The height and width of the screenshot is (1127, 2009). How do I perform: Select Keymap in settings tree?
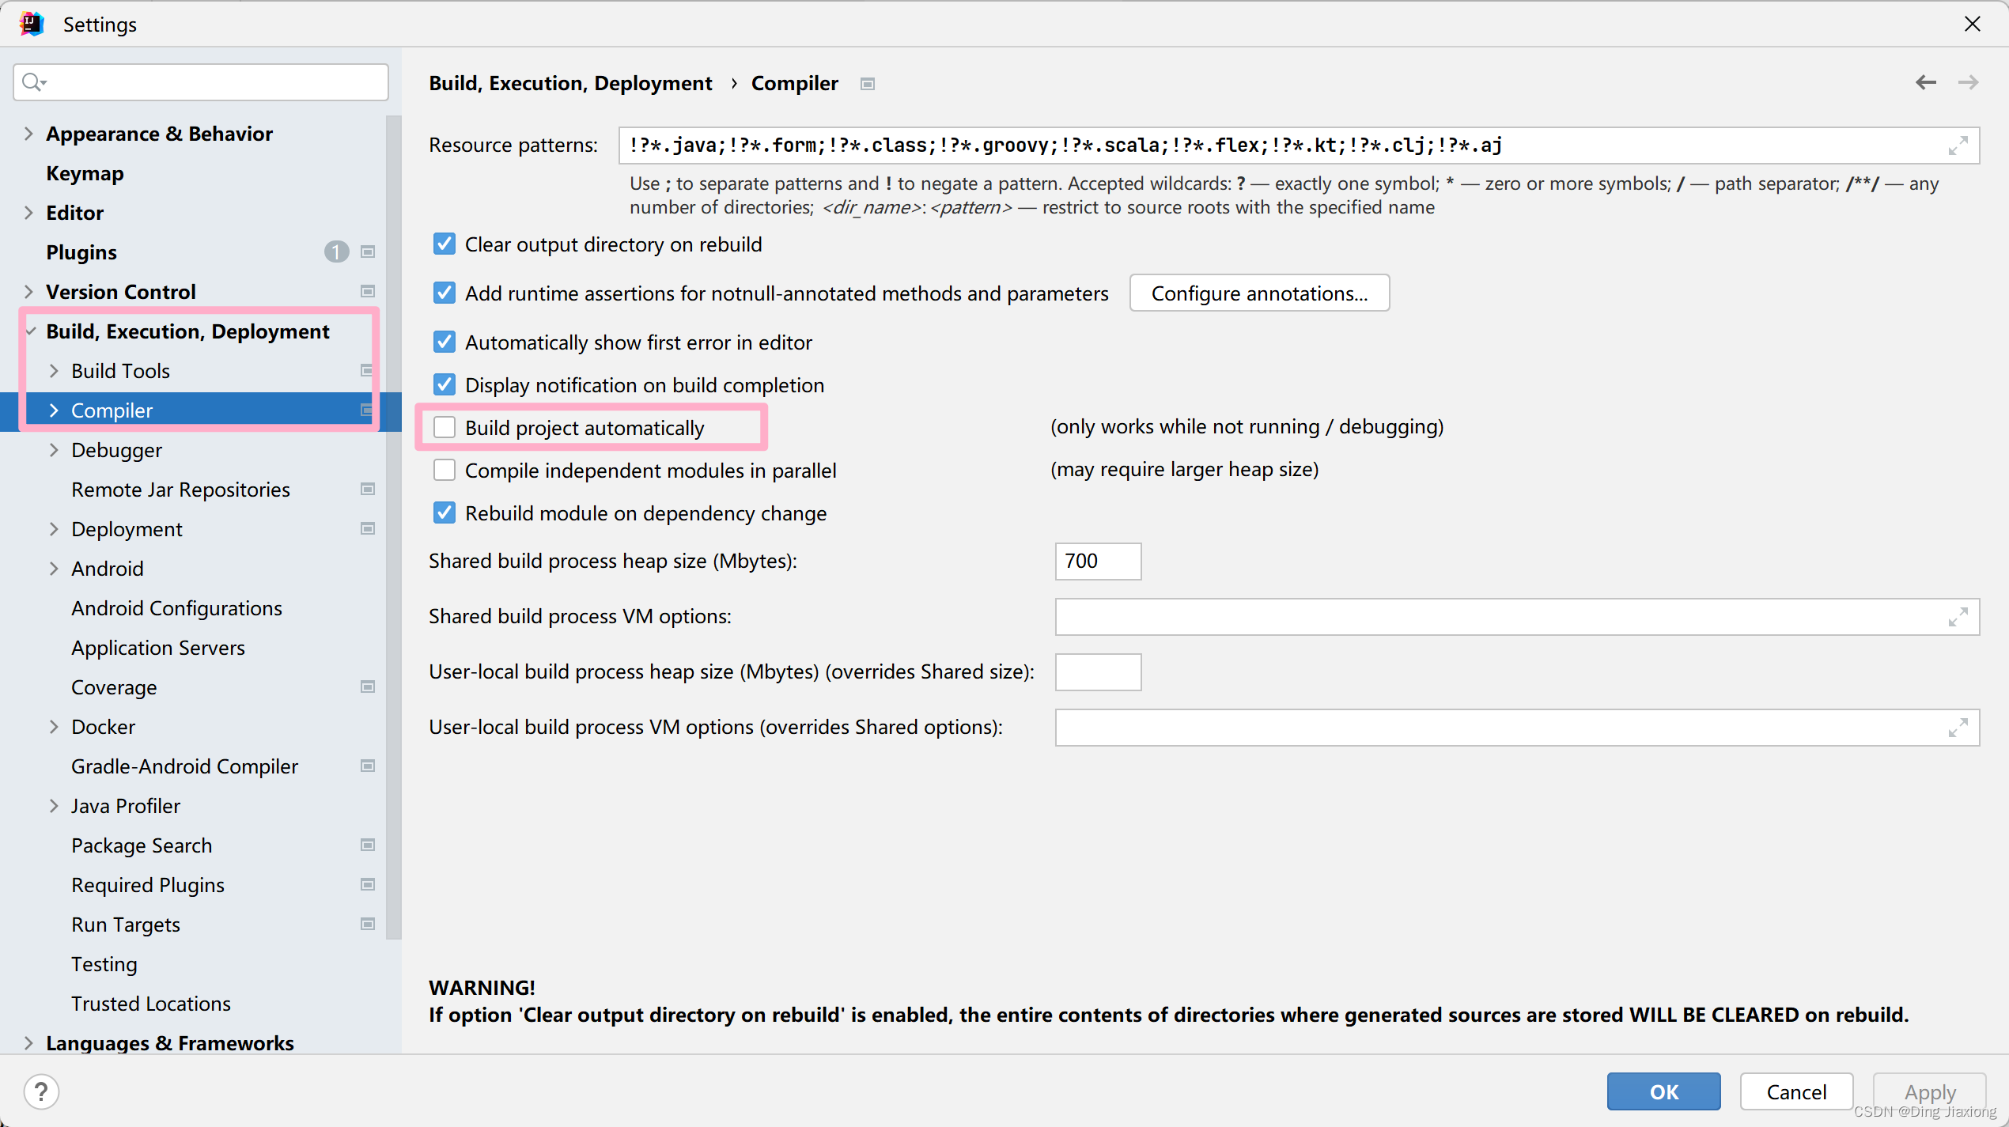pos(85,173)
